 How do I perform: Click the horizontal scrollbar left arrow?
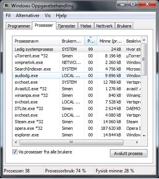pyautogui.click(x=16, y=142)
